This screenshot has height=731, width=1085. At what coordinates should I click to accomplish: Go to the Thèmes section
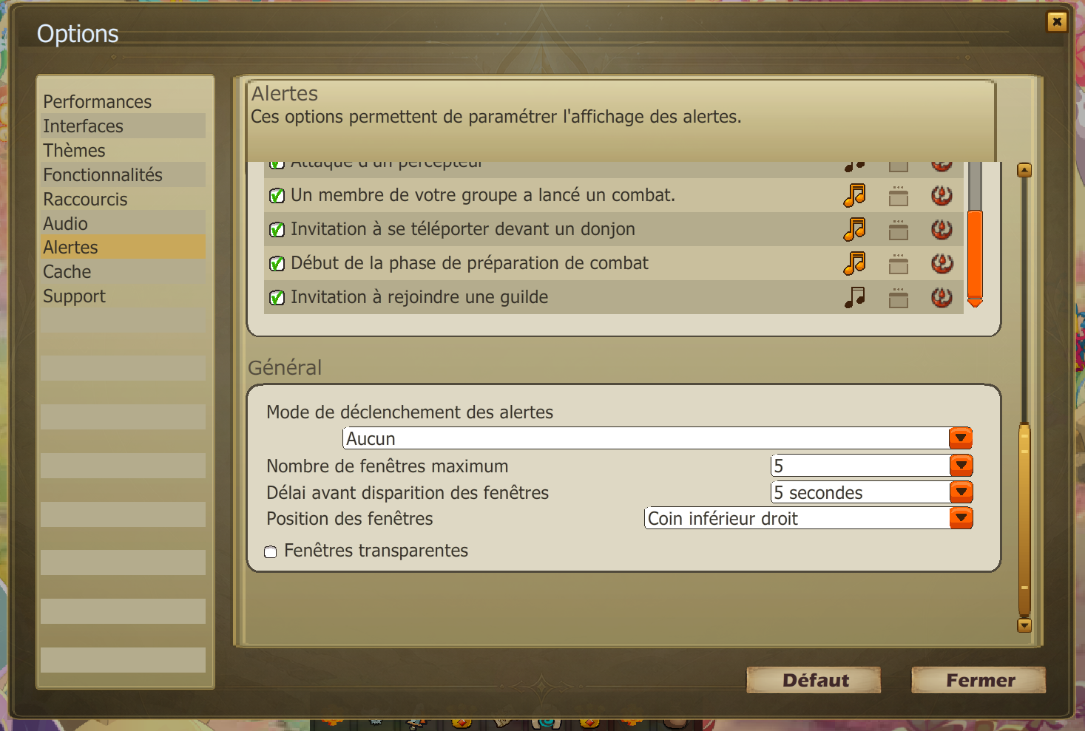[123, 150]
